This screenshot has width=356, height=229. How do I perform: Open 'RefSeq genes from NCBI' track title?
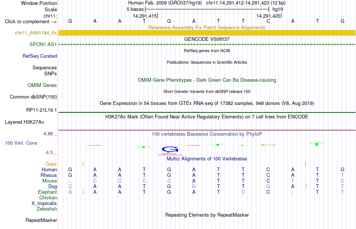tap(207, 51)
